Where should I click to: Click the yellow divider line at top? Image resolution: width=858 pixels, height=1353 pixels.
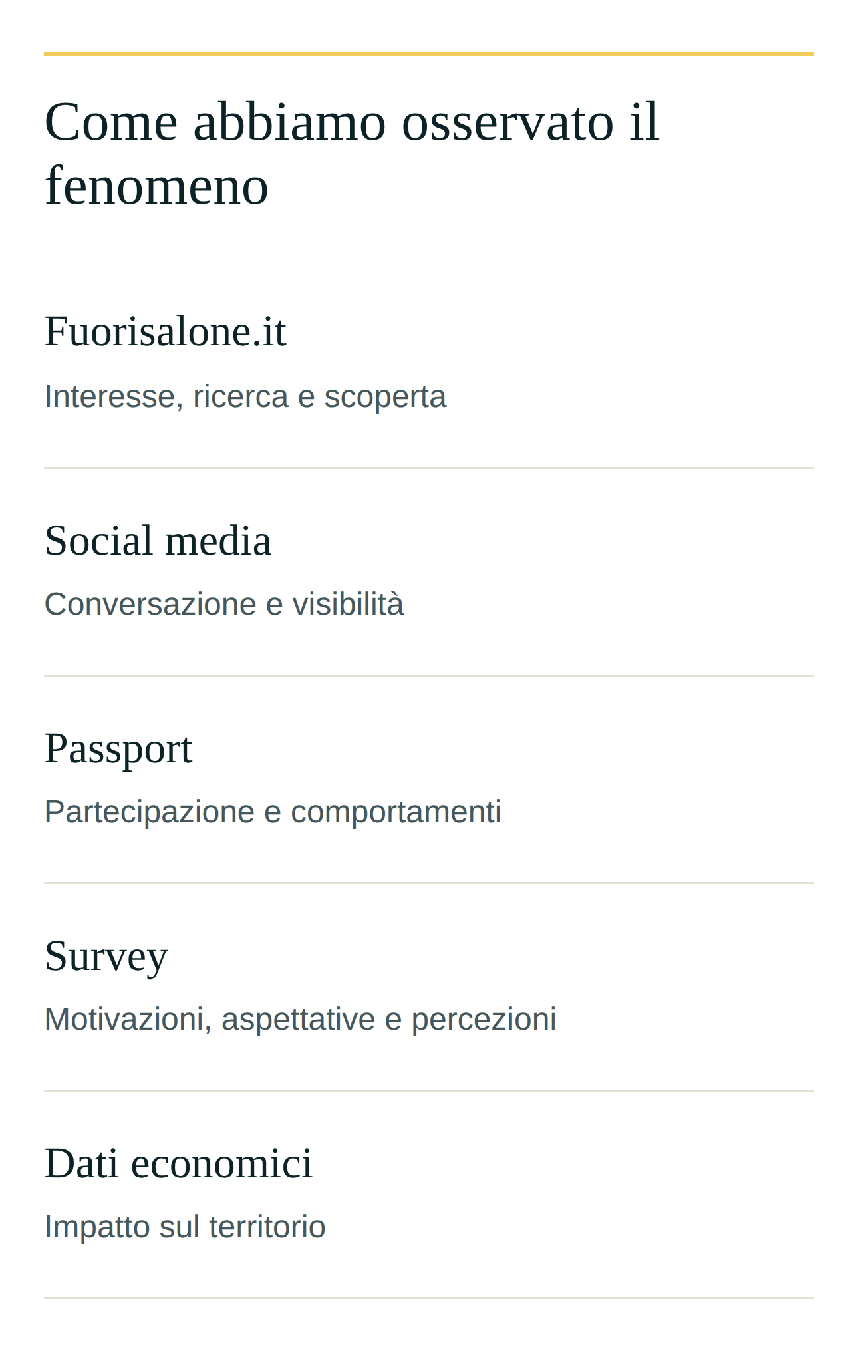(x=429, y=53)
